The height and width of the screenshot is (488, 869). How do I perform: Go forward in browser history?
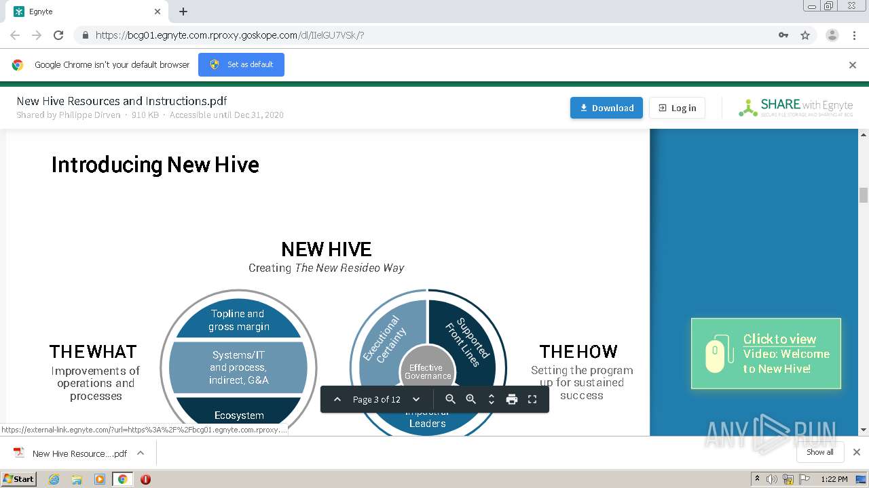point(37,35)
